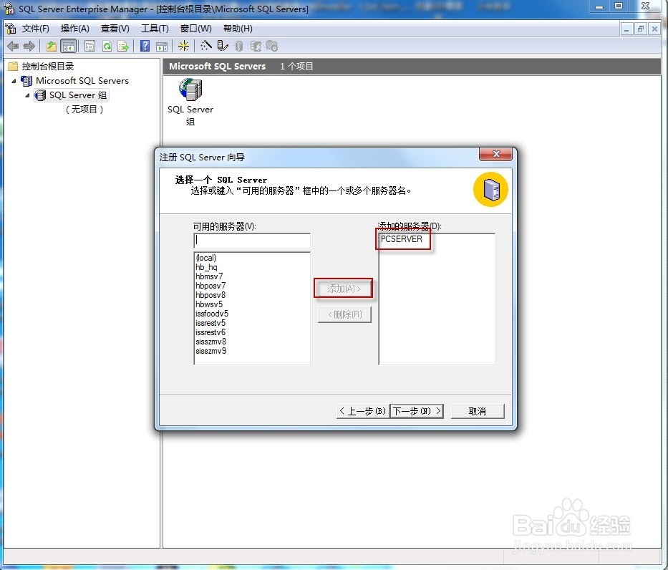The width and height of the screenshot is (668, 570).
Task: Toggle the Show/Hide console tree icon
Action: [69, 46]
